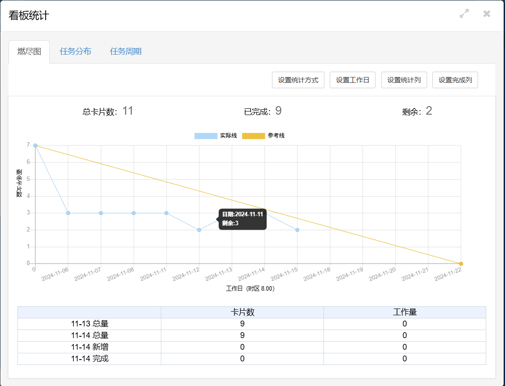The height and width of the screenshot is (386, 505).
Task: Close the 看板统计 dialog
Action: (x=487, y=14)
